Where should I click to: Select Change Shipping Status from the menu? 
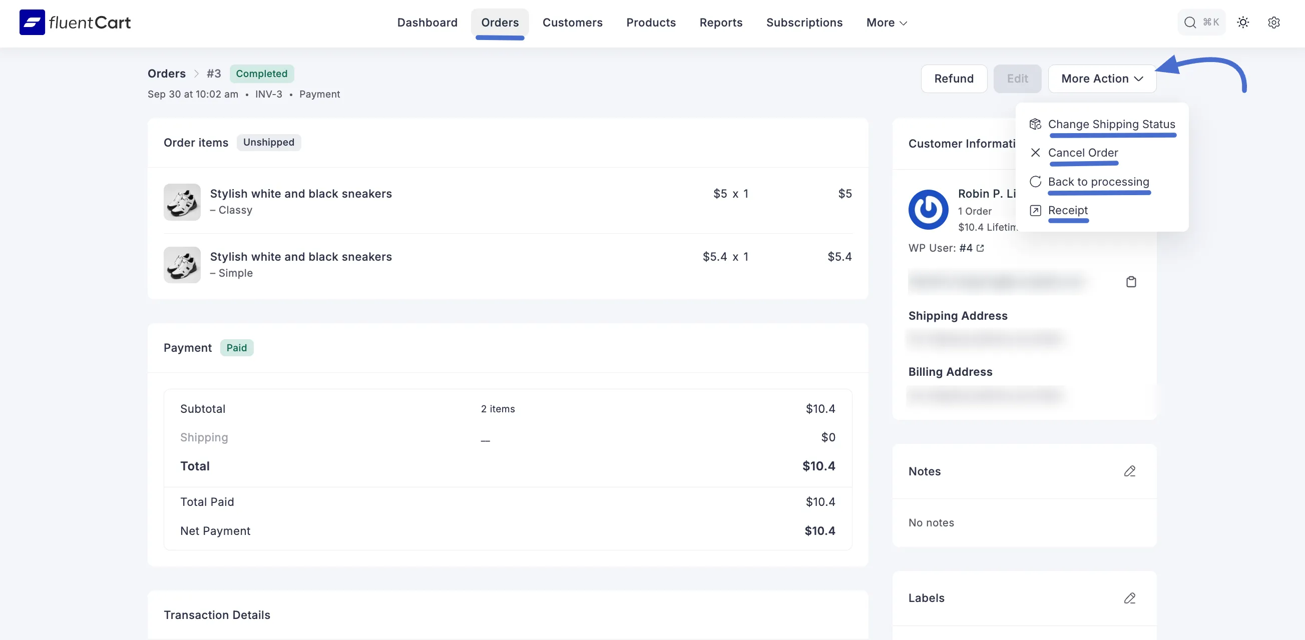(x=1111, y=125)
